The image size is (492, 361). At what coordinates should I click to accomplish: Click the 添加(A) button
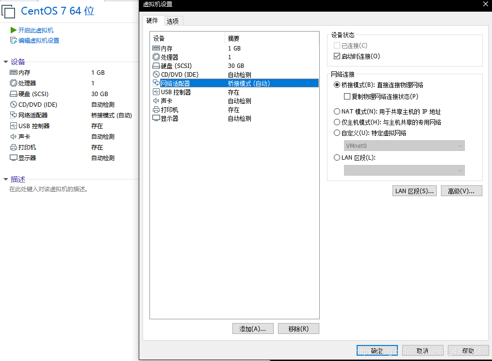coord(252,328)
